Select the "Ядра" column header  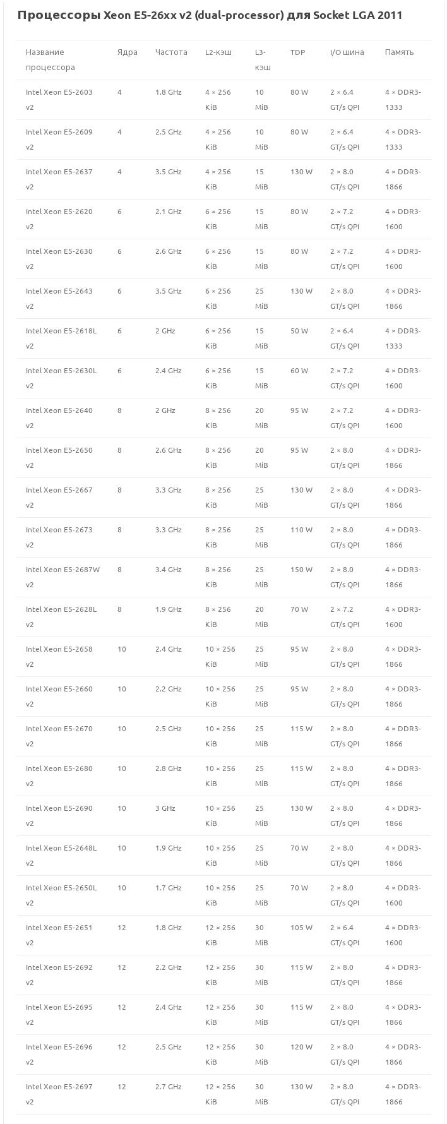point(127,52)
